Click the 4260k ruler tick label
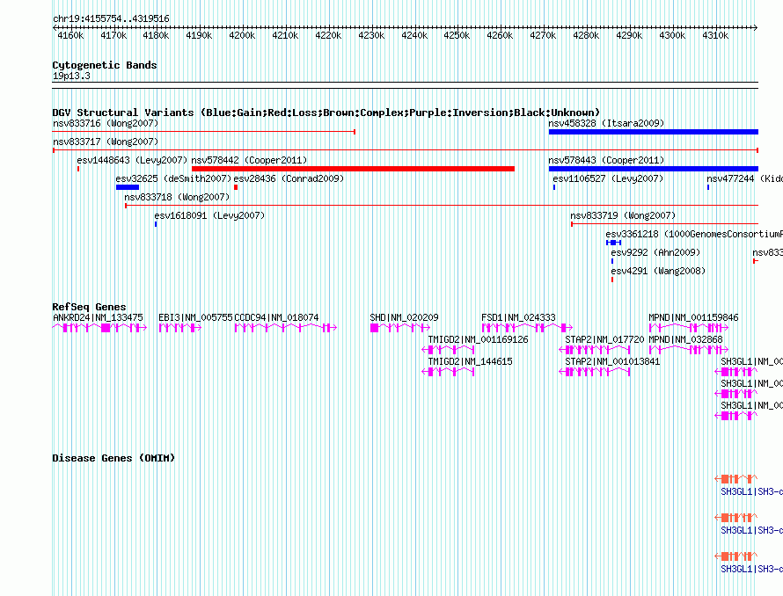This screenshot has height=596, width=783. (x=500, y=35)
